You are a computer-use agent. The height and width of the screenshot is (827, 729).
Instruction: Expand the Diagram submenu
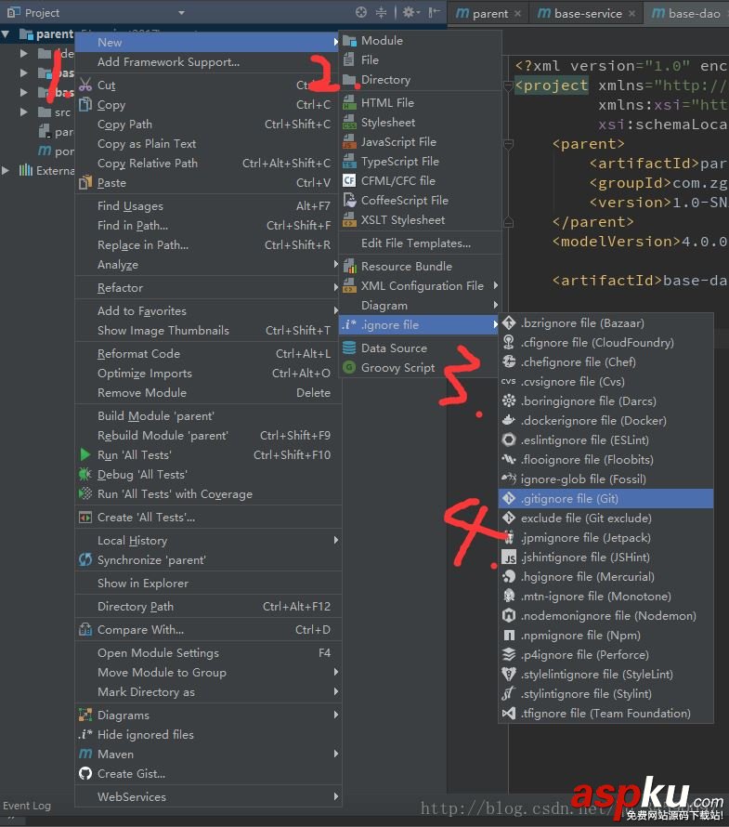420,306
